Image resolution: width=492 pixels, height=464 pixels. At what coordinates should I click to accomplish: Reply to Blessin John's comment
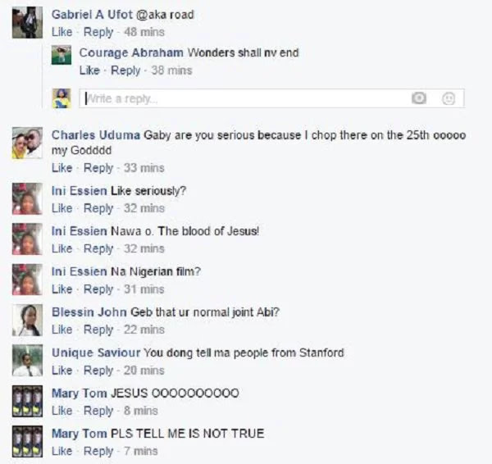(98, 330)
